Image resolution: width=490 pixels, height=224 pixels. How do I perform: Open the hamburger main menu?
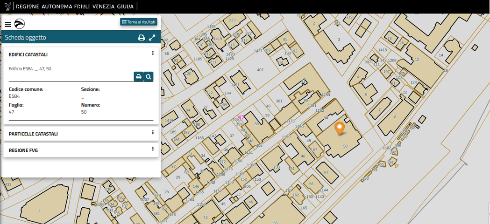(x=8, y=24)
